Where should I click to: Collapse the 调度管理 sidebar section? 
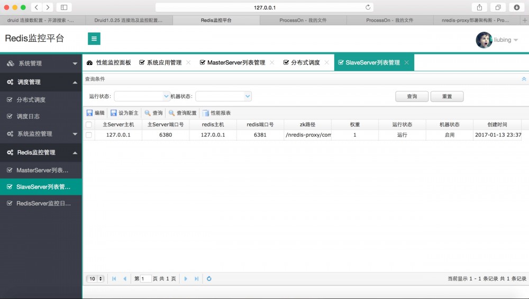(x=41, y=82)
